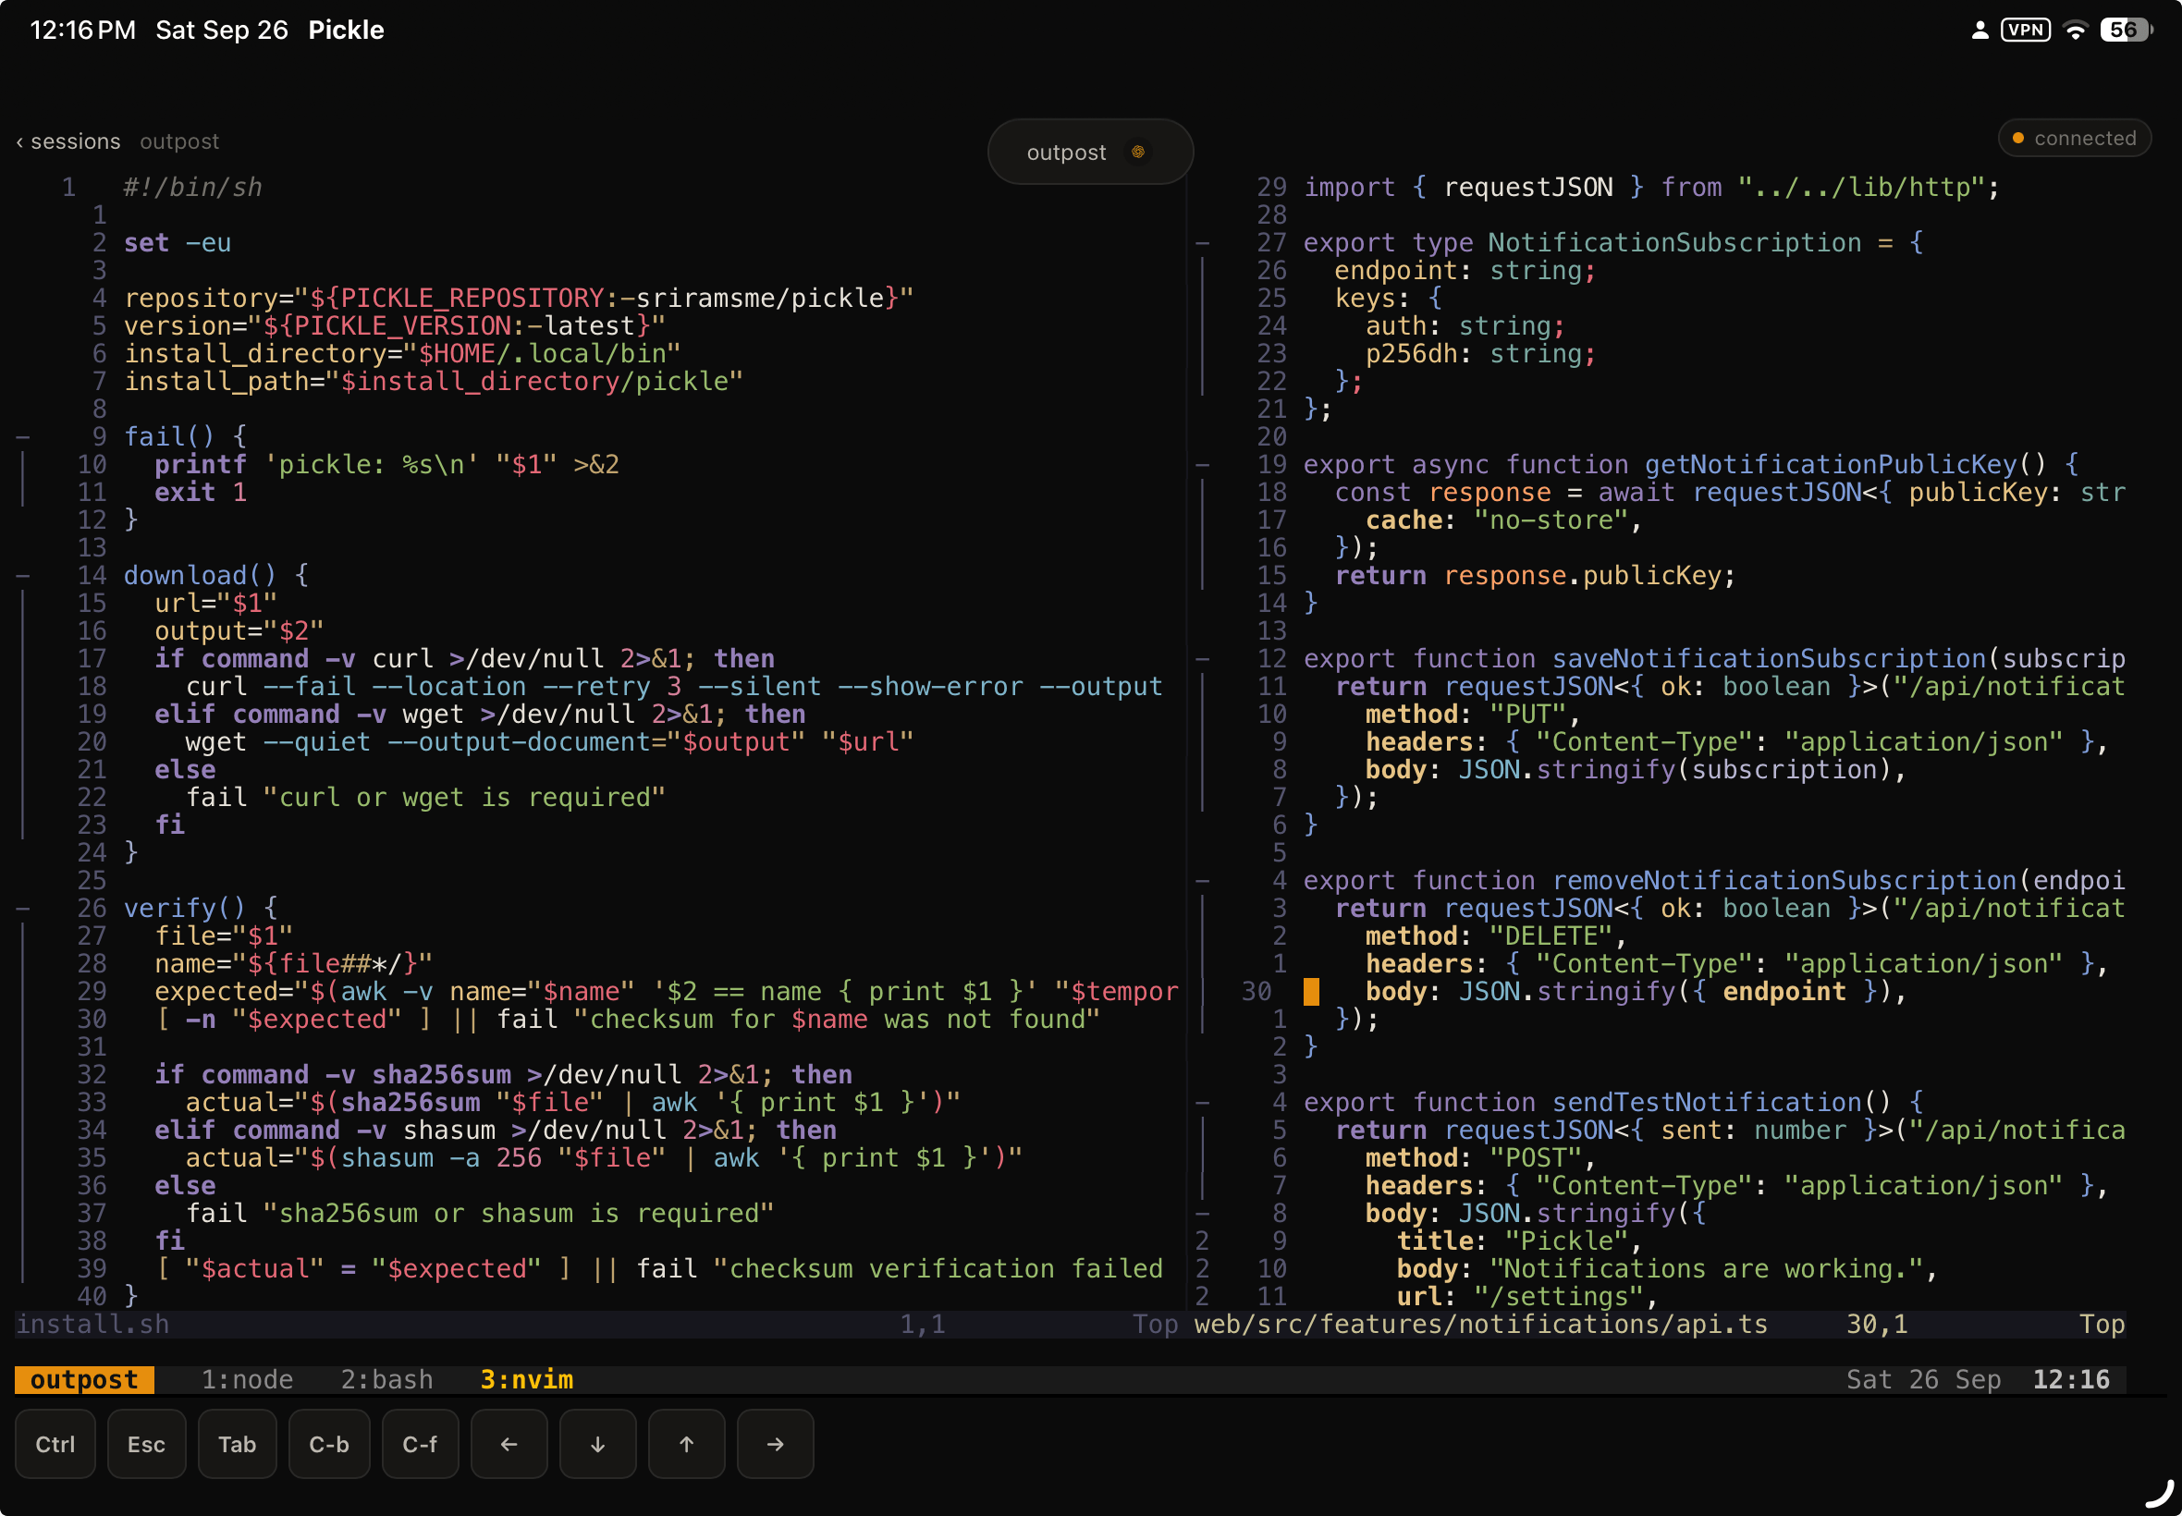Fold the getNotificationPublicKey function block
Screen dimensions: 2182x1516
click(x=1202, y=466)
